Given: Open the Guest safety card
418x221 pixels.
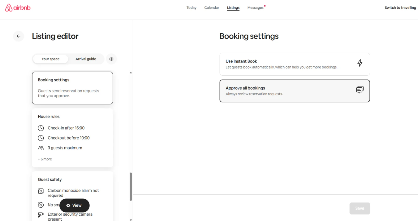Looking at the screenshot, I should pyautogui.click(x=72, y=196).
